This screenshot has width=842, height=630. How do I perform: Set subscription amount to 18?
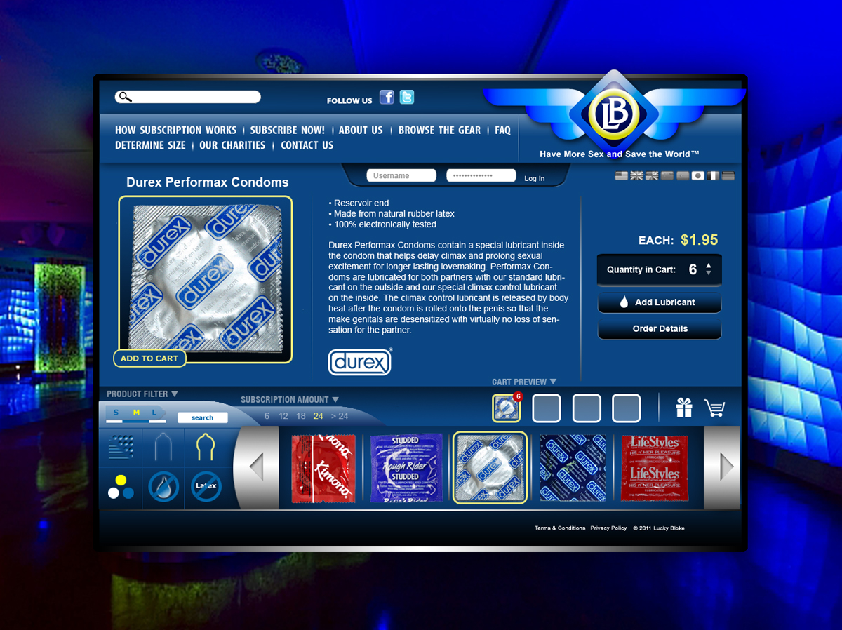(x=301, y=416)
